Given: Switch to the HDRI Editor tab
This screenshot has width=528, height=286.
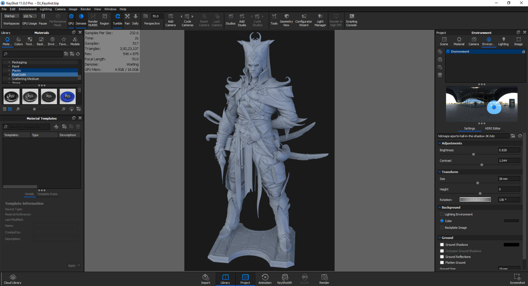Looking at the screenshot, I should [493, 128].
